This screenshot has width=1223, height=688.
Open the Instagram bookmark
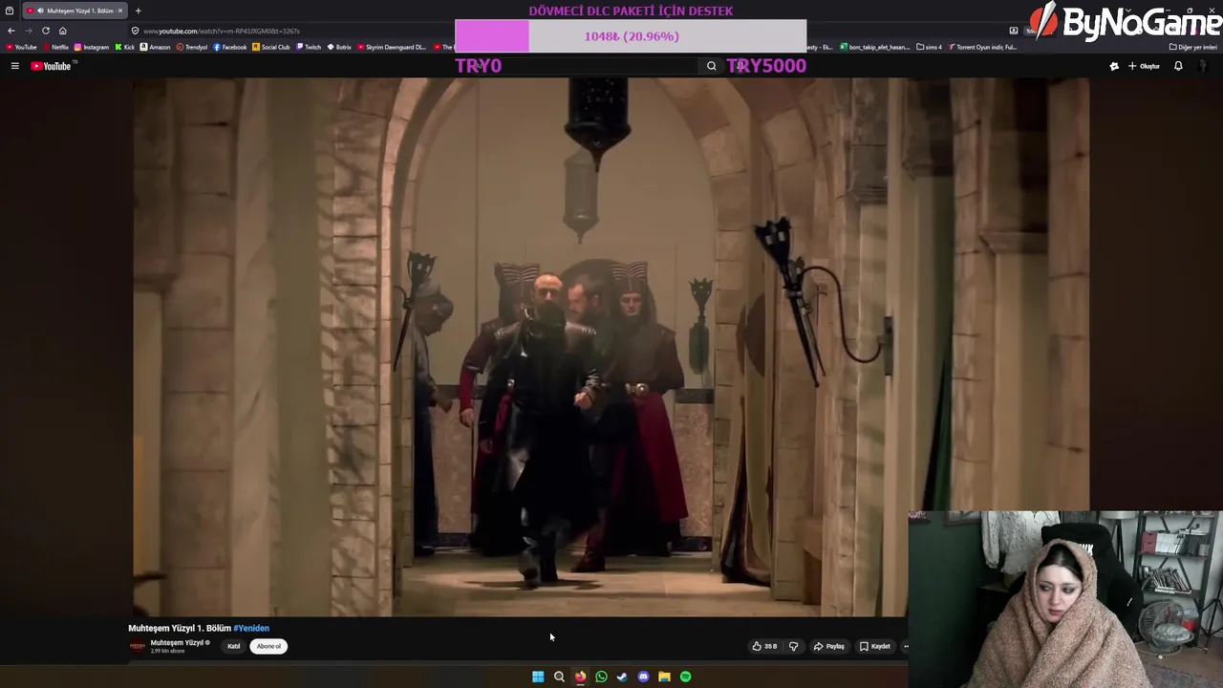[x=92, y=47]
